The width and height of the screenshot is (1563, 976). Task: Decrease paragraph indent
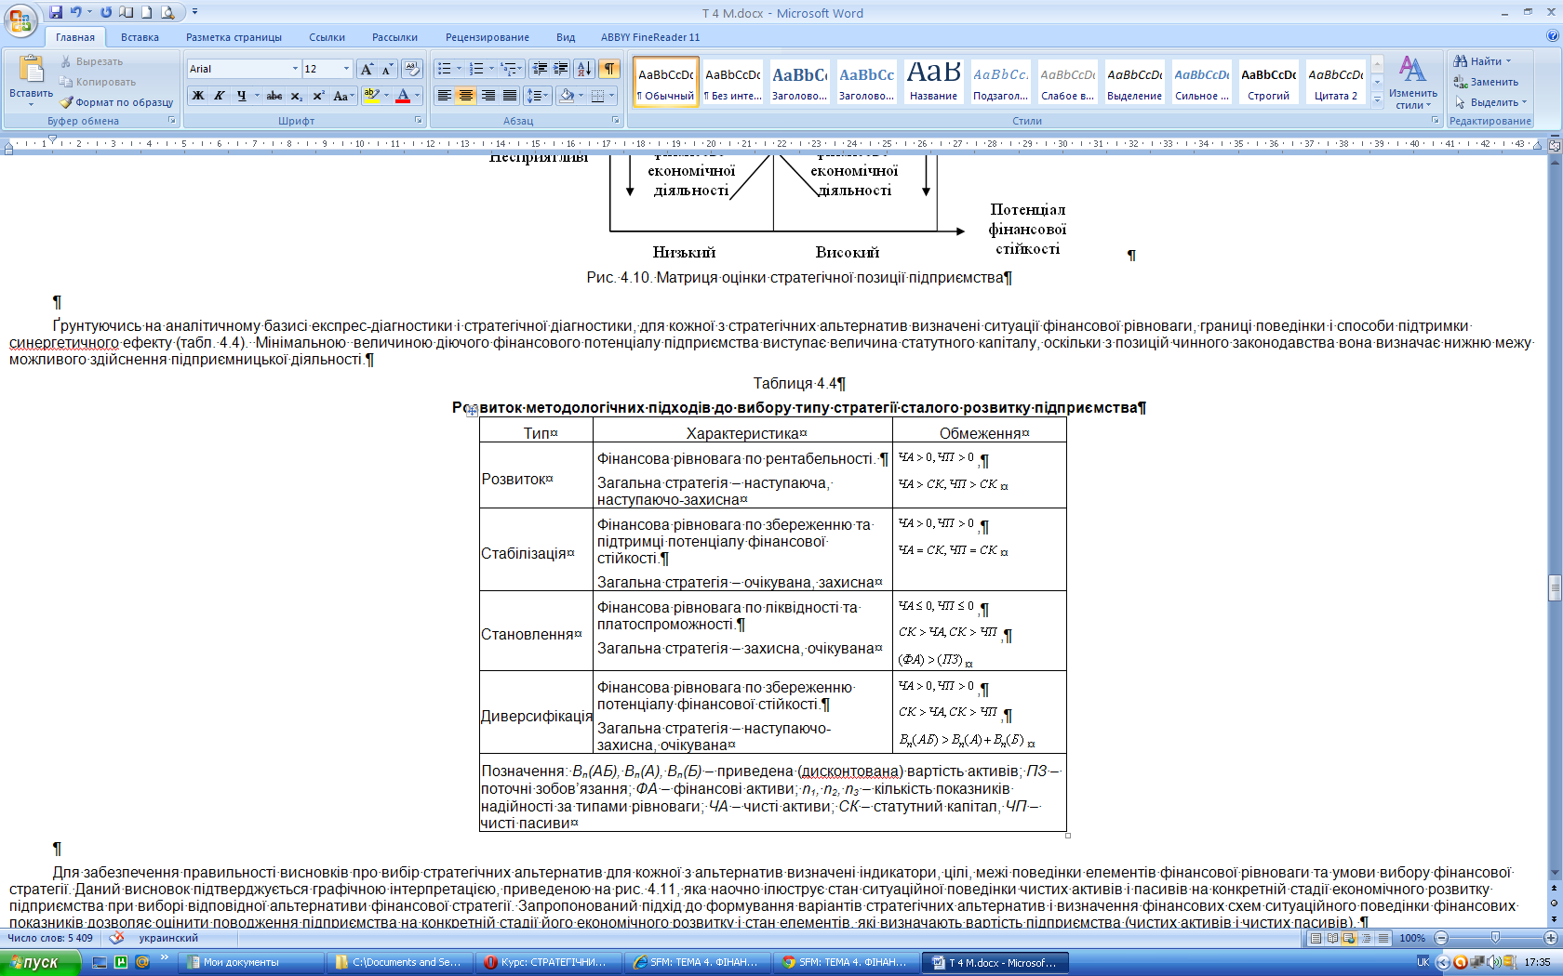[540, 69]
